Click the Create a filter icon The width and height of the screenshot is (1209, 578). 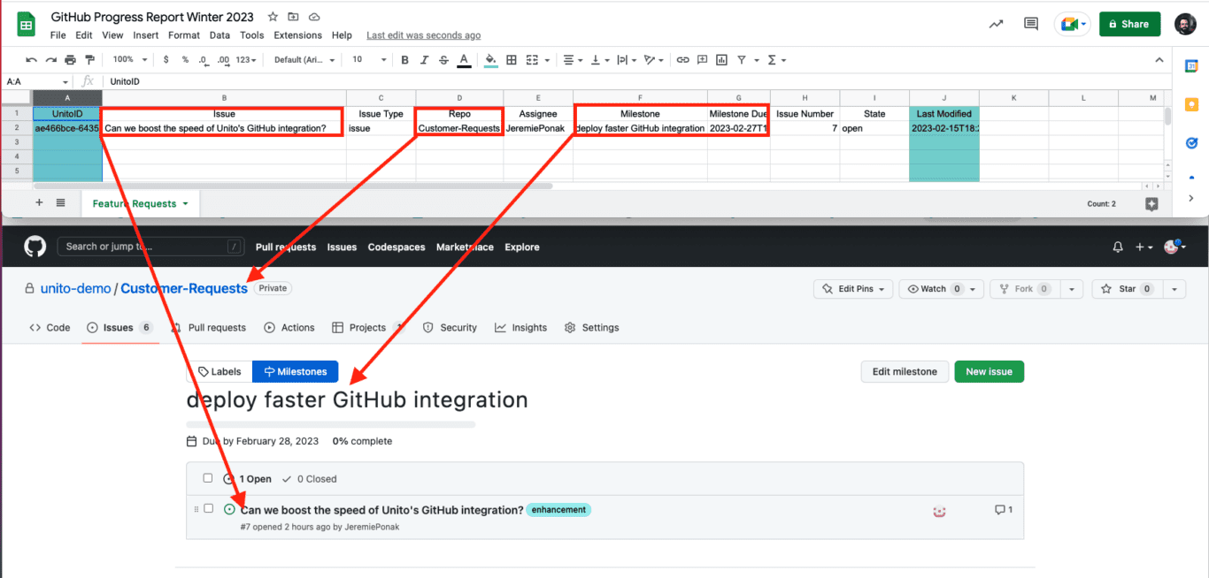click(742, 60)
